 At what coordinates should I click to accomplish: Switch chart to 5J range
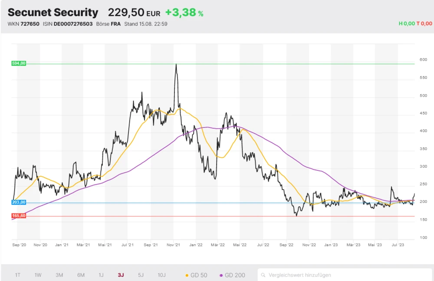coord(141,275)
